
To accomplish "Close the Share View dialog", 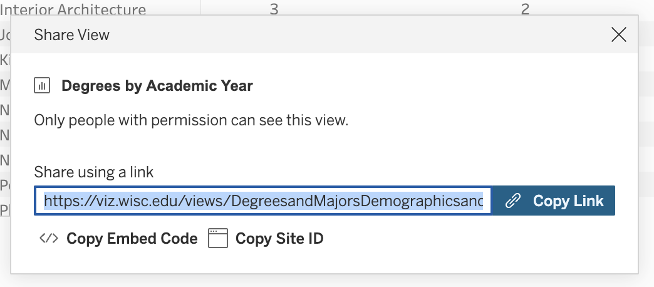I will click(619, 34).
